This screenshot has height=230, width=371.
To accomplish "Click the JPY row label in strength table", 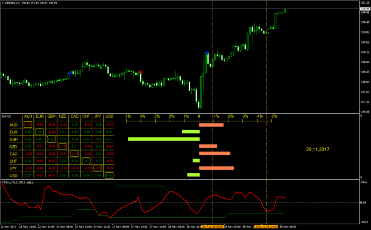I will tap(13, 169).
